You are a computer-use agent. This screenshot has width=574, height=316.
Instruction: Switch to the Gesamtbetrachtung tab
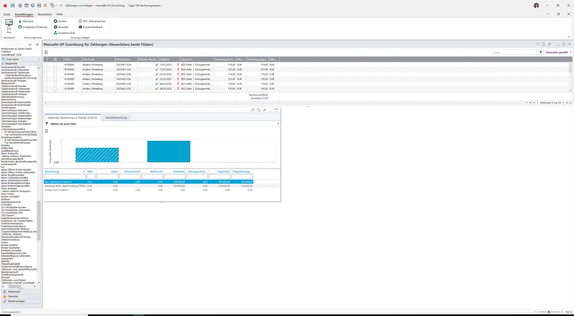[x=116, y=117]
